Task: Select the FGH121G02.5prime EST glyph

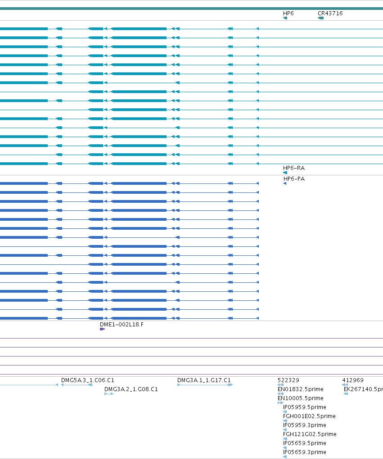Action: click(285, 439)
